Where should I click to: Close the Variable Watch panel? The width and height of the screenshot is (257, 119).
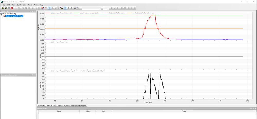pyautogui.click(x=255, y=109)
